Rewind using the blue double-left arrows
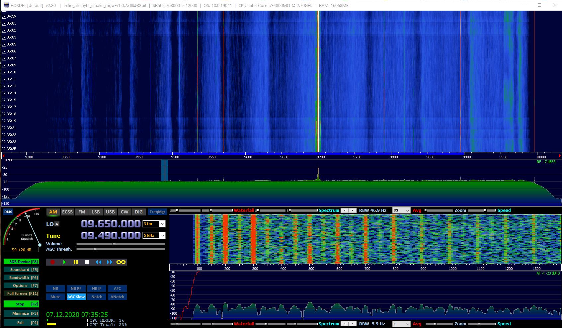This screenshot has height=328, width=562. (99, 262)
